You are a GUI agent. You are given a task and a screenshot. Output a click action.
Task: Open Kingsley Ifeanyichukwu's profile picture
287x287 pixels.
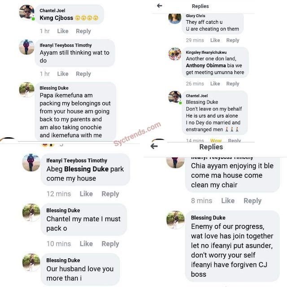coord(175,54)
